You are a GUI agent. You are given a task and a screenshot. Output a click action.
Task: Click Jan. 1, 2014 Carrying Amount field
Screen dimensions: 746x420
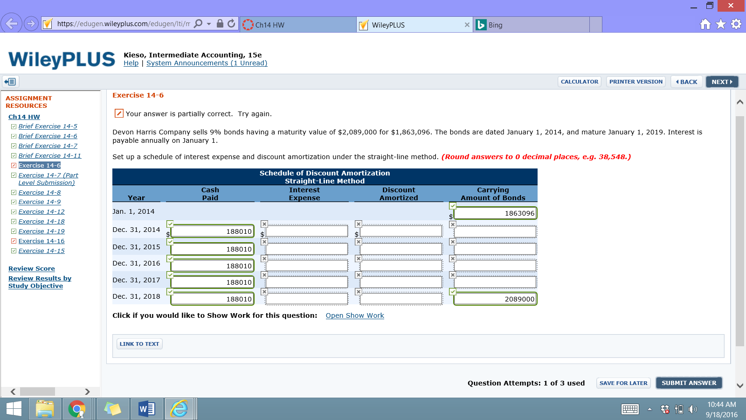click(x=495, y=213)
